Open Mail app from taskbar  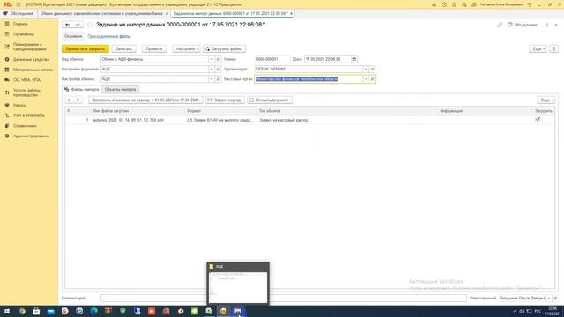51,311
